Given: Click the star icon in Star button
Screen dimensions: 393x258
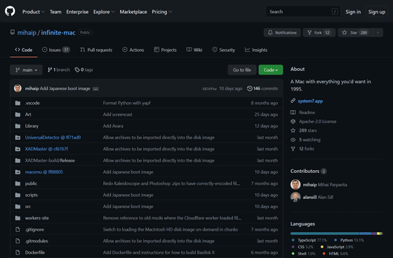Looking at the screenshot, I should (x=345, y=32).
